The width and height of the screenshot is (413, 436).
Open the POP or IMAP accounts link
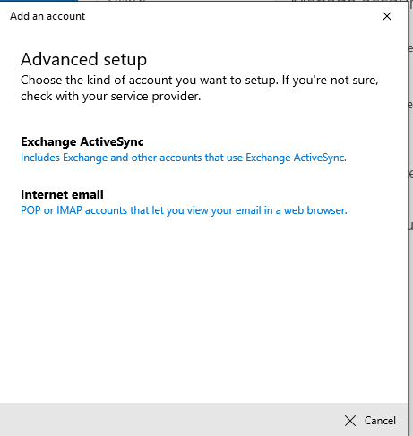184,210
